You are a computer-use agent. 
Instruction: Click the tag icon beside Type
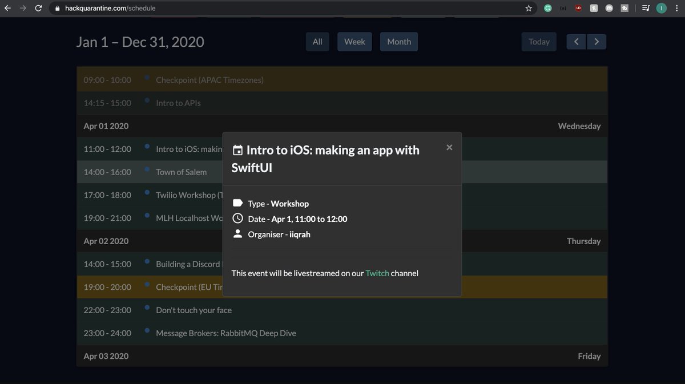(x=237, y=203)
